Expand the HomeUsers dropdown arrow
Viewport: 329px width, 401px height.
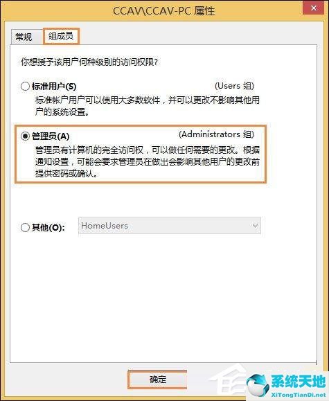[255, 226]
